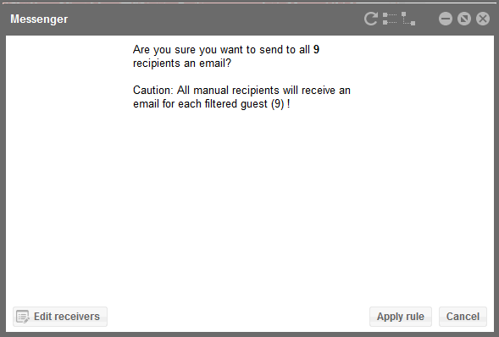499x337 pixels.
Task: Maximize the Messenger dialog using the arrow icon
Action: [x=464, y=19]
